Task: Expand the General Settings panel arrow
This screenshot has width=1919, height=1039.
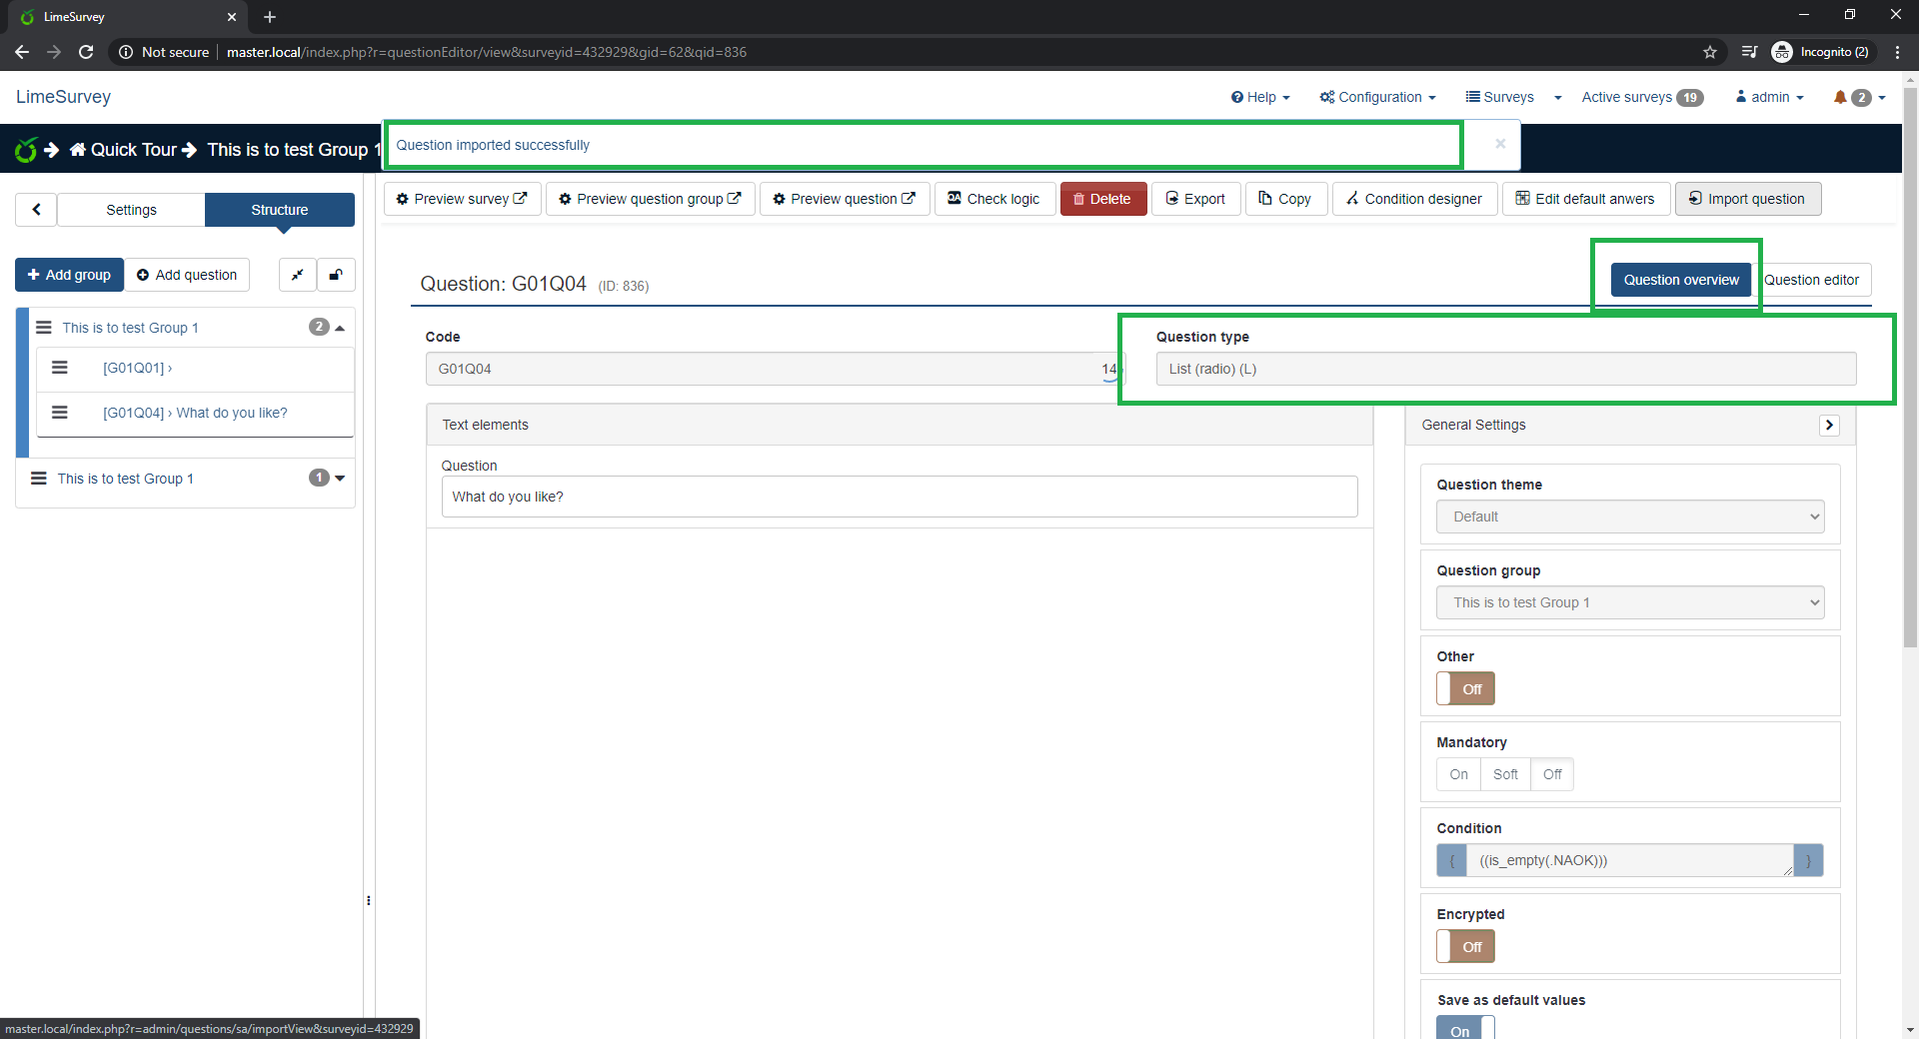Action: point(1829,425)
